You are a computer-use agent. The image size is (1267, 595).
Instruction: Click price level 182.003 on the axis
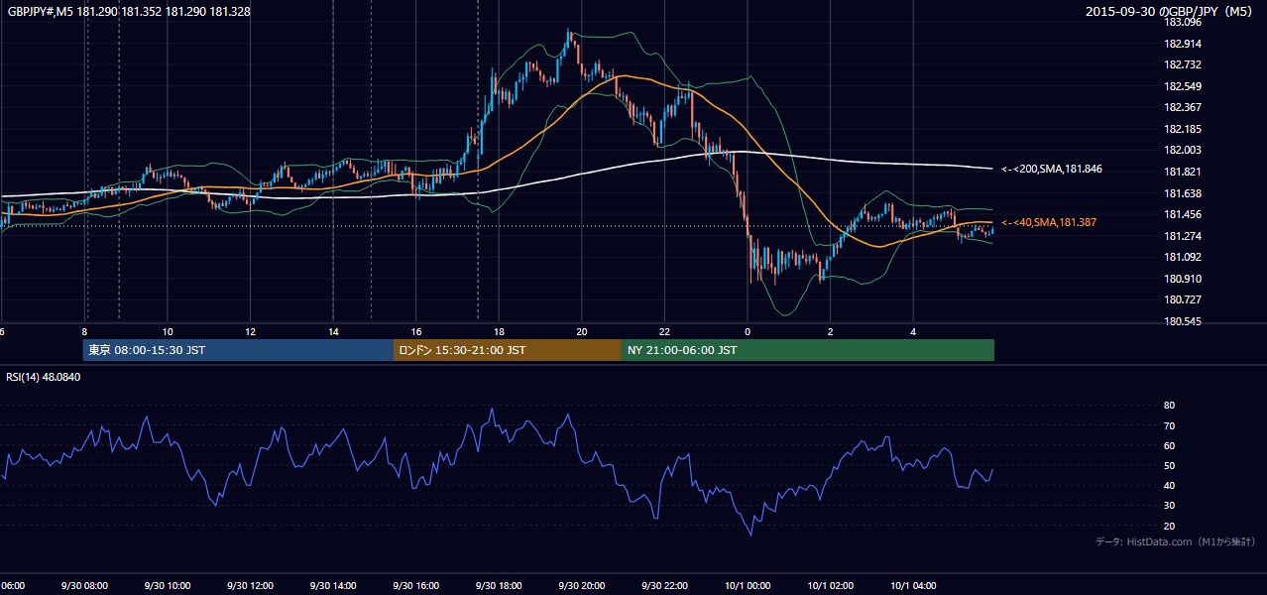(x=1182, y=150)
